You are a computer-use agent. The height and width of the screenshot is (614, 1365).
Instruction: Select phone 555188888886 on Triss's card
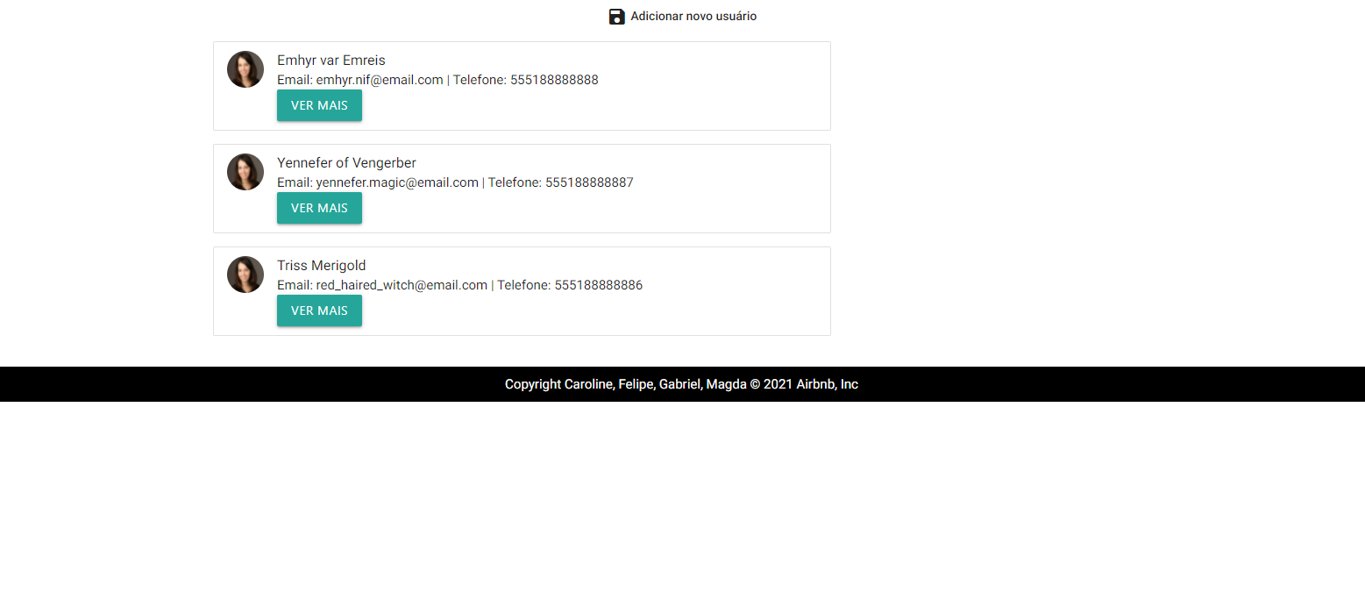599,285
